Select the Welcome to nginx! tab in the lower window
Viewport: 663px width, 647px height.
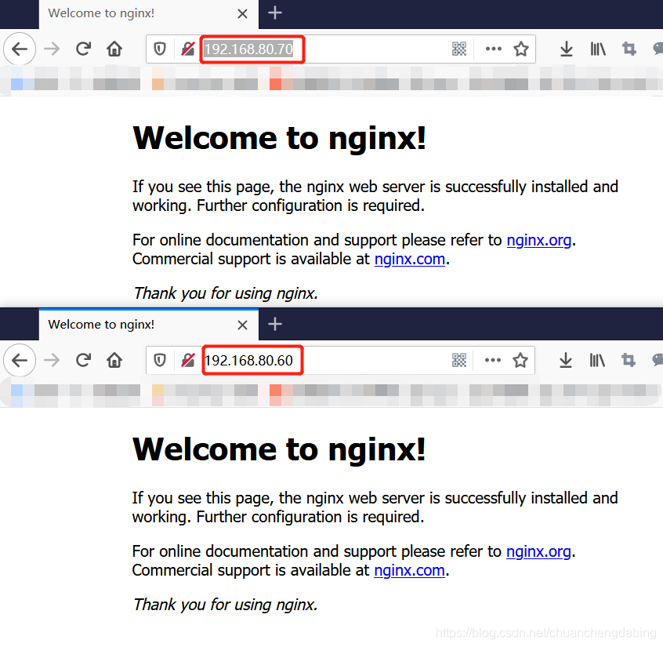pos(149,325)
